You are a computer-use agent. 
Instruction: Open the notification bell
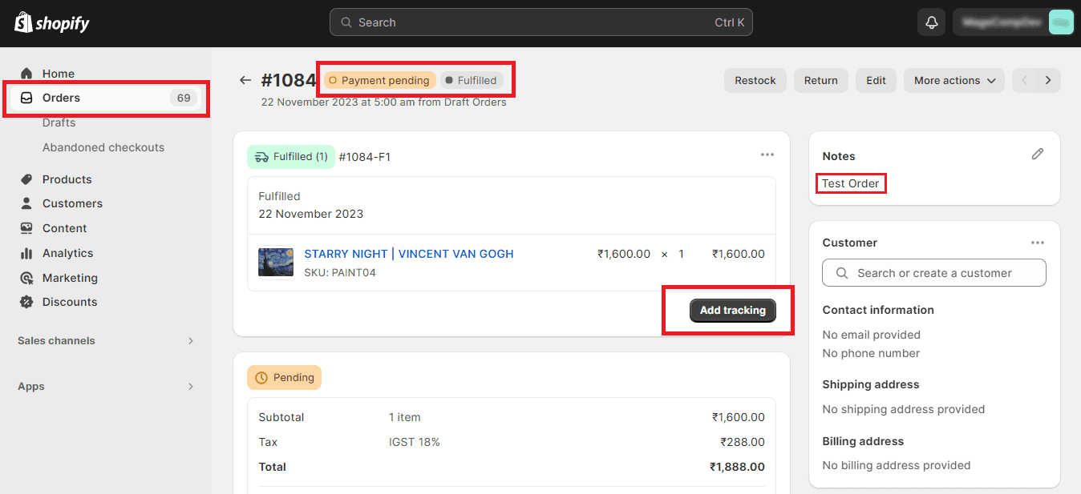930,22
